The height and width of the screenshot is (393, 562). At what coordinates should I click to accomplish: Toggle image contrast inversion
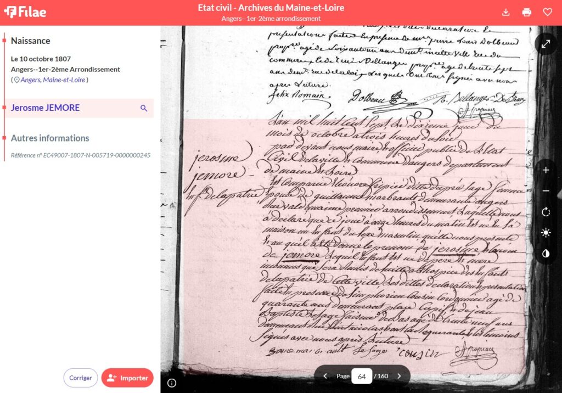pyautogui.click(x=546, y=254)
